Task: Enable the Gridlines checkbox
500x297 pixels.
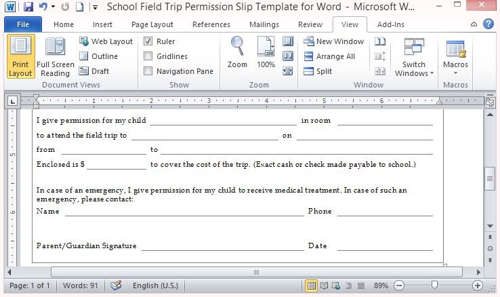Action: coord(148,56)
